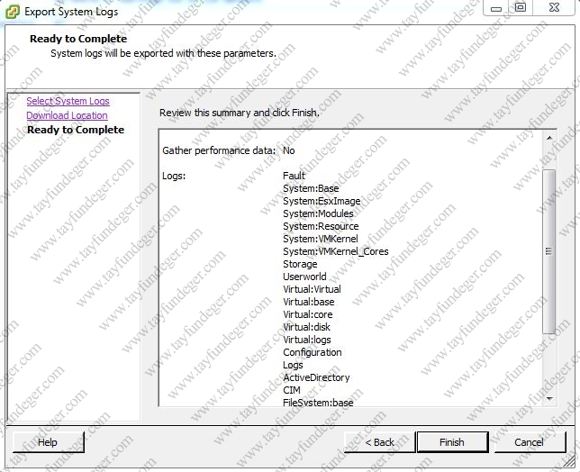Select the 'FileSystem:base' log entry
The height and width of the screenshot is (472, 580).
tap(318, 403)
